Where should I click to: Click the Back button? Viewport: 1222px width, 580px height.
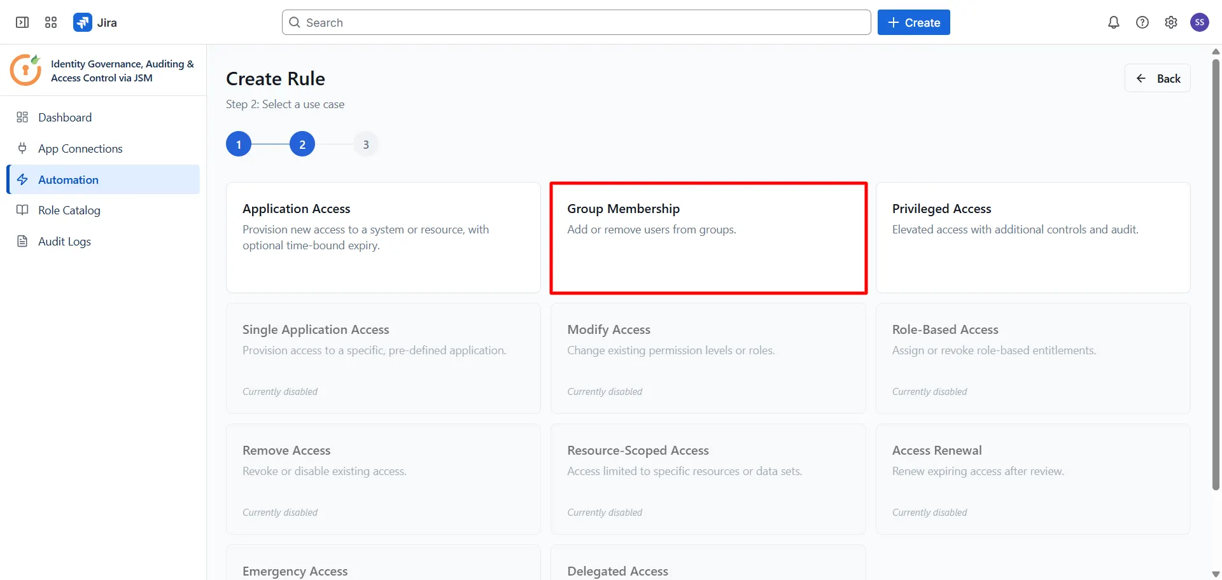point(1157,78)
